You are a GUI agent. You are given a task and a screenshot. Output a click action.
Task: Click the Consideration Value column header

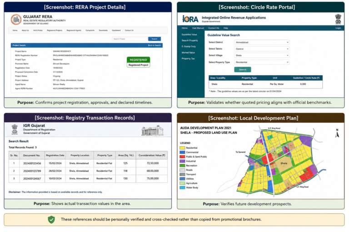(152, 155)
